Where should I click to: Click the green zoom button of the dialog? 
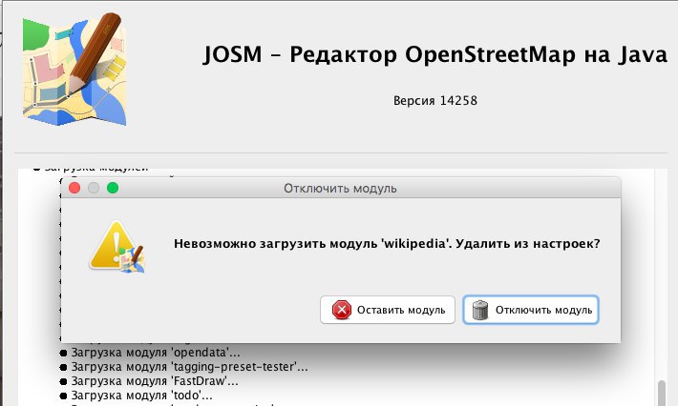click(x=113, y=188)
